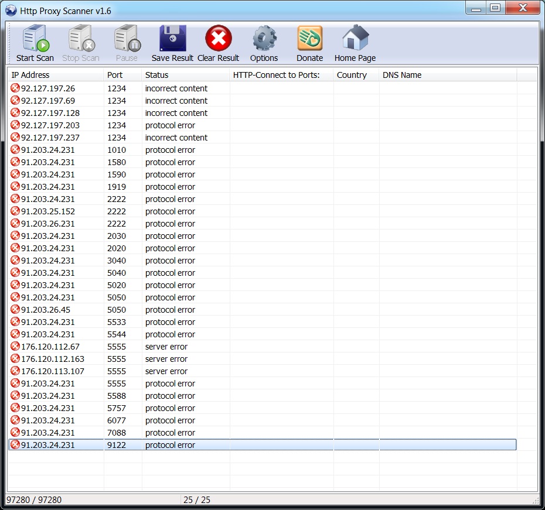Click the window resize grip in status bar
545x510 pixels.
click(535, 500)
